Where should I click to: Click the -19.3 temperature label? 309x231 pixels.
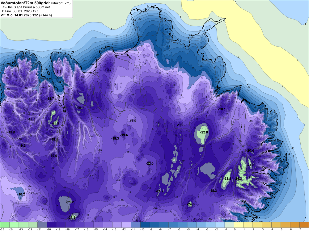click(x=115, y=138)
